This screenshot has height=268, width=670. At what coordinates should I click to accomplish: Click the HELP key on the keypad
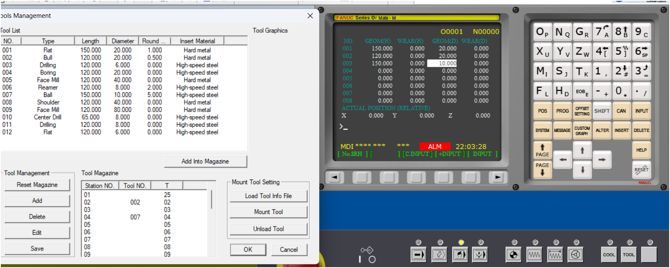(641, 150)
